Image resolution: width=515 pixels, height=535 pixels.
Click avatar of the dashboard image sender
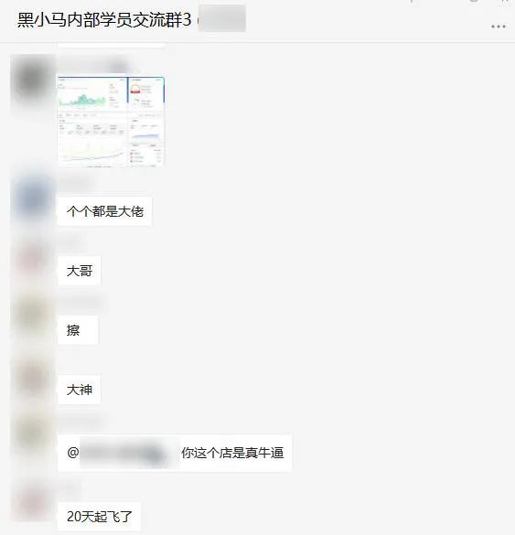point(32,80)
